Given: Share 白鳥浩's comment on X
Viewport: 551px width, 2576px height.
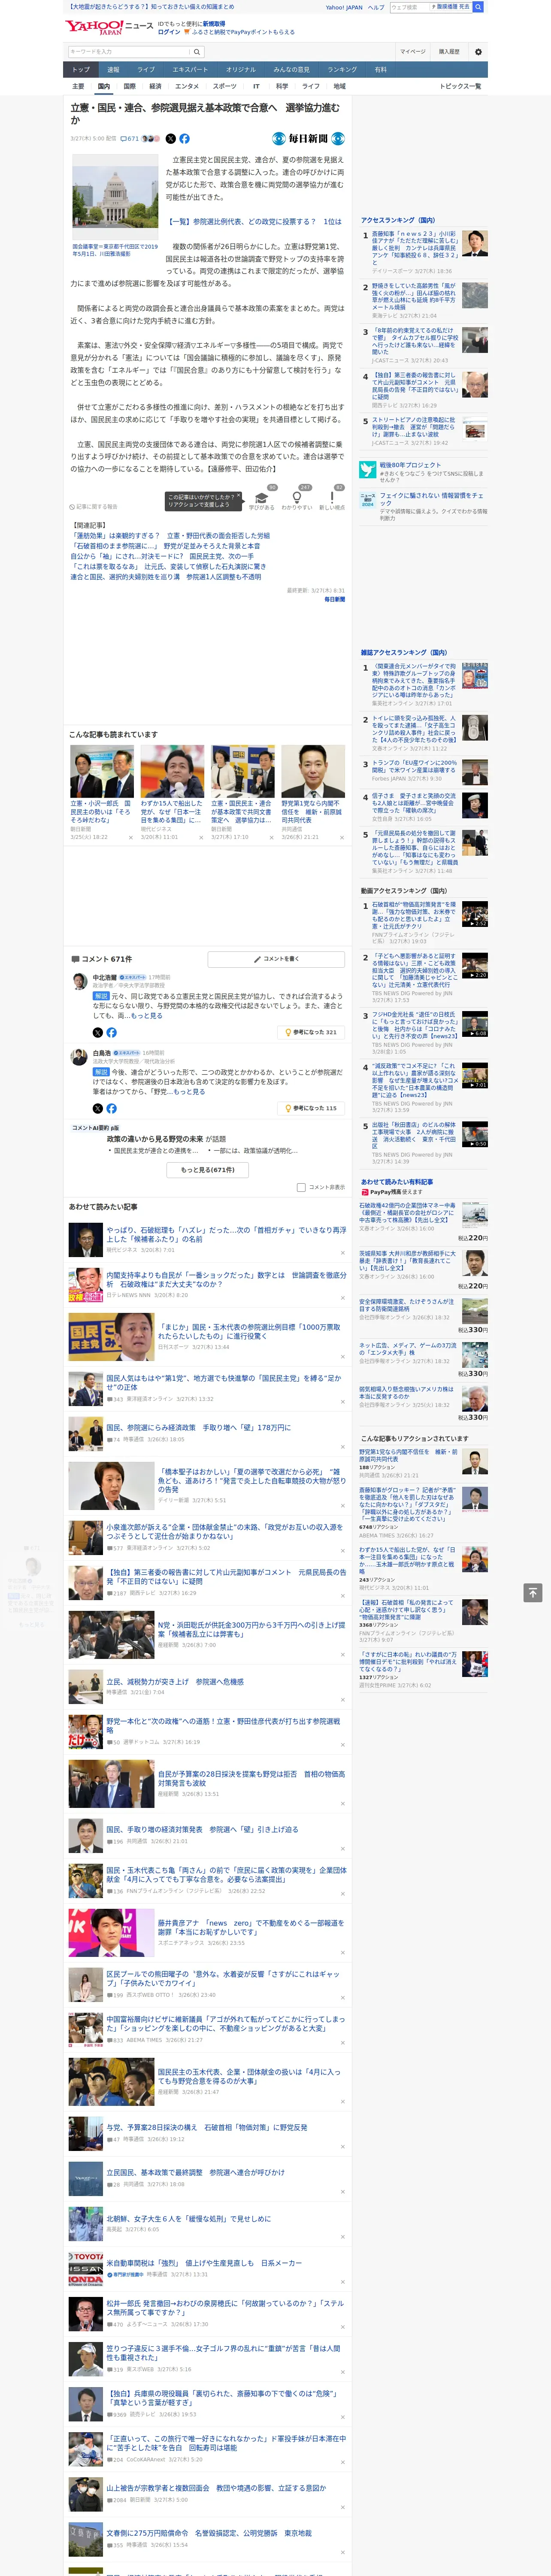Looking at the screenshot, I should coord(97,1108).
